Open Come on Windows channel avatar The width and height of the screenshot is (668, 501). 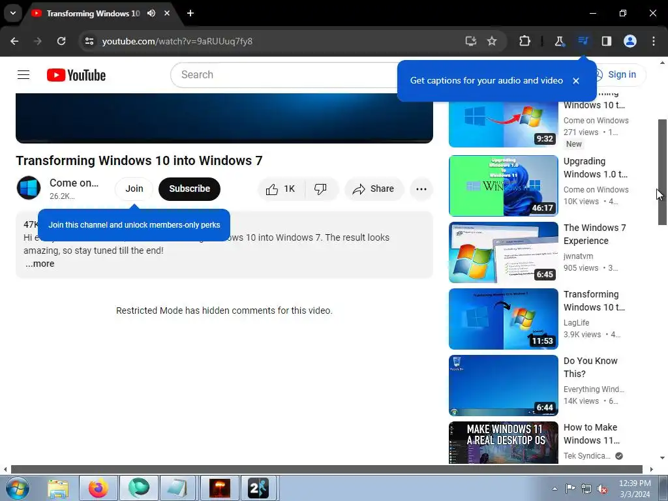(x=29, y=188)
